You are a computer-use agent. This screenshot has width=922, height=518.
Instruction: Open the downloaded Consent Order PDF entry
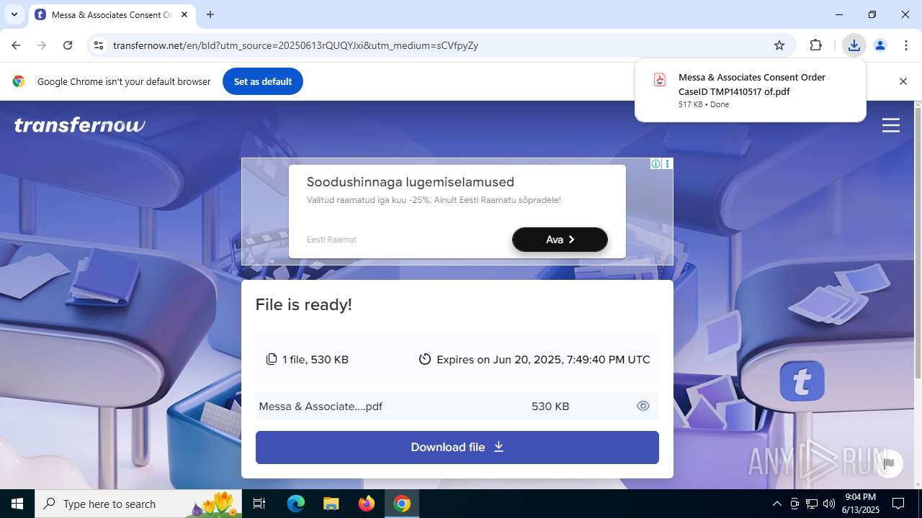pyautogui.click(x=751, y=90)
